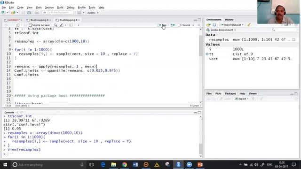The image size is (301, 169).
Task: Open Microsoft Edge from the taskbar
Action: click(x=103, y=165)
